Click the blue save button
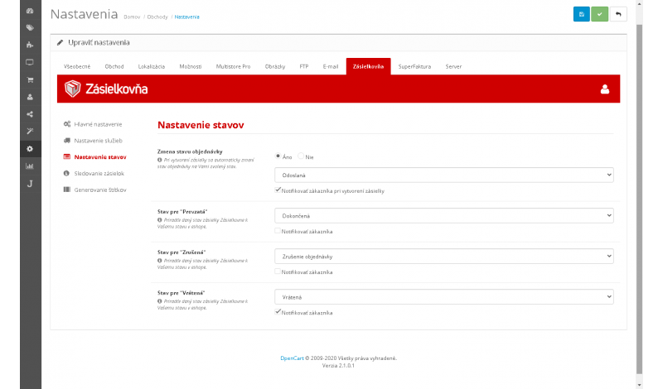Screen dimensions: 663x389 (x=582, y=14)
